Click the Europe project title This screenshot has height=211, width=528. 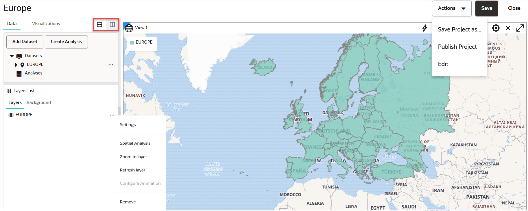17,8
